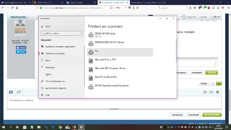Open mdc1756 user profile link

[x=20, y=29]
